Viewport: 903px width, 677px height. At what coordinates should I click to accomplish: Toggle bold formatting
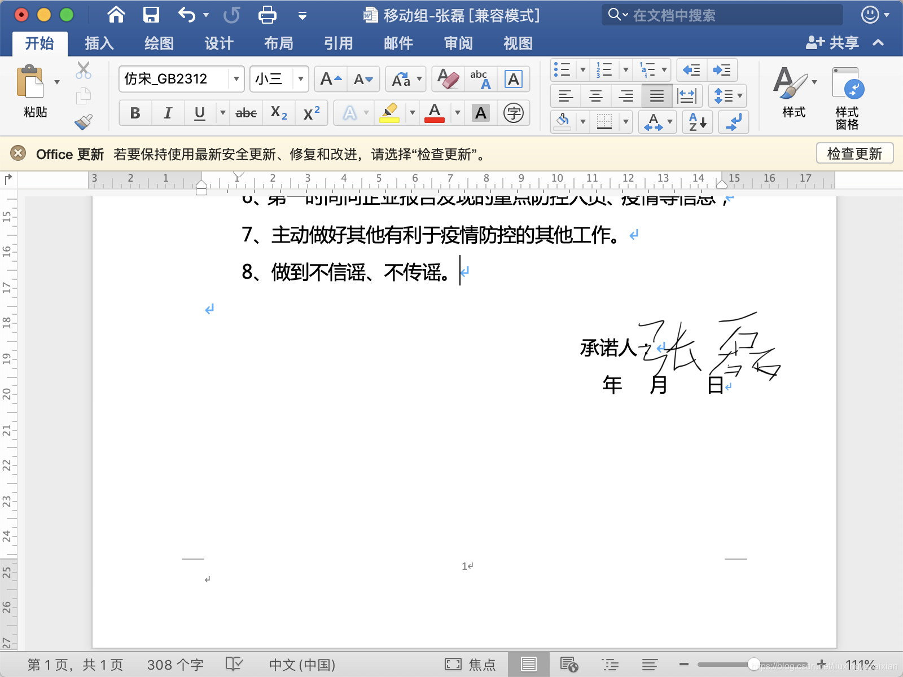pyautogui.click(x=134, y=113)
